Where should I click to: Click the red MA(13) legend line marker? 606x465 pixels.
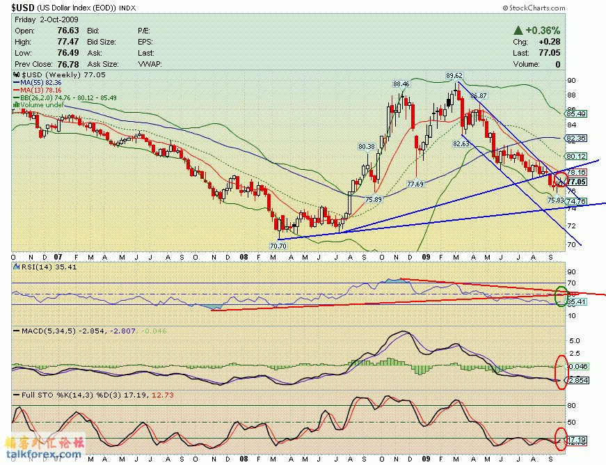pyautogui.click(x=17, y=90)
